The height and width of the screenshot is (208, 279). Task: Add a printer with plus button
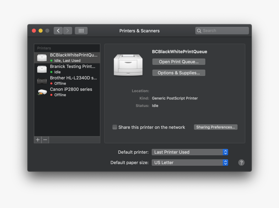(x=38, y=140)
